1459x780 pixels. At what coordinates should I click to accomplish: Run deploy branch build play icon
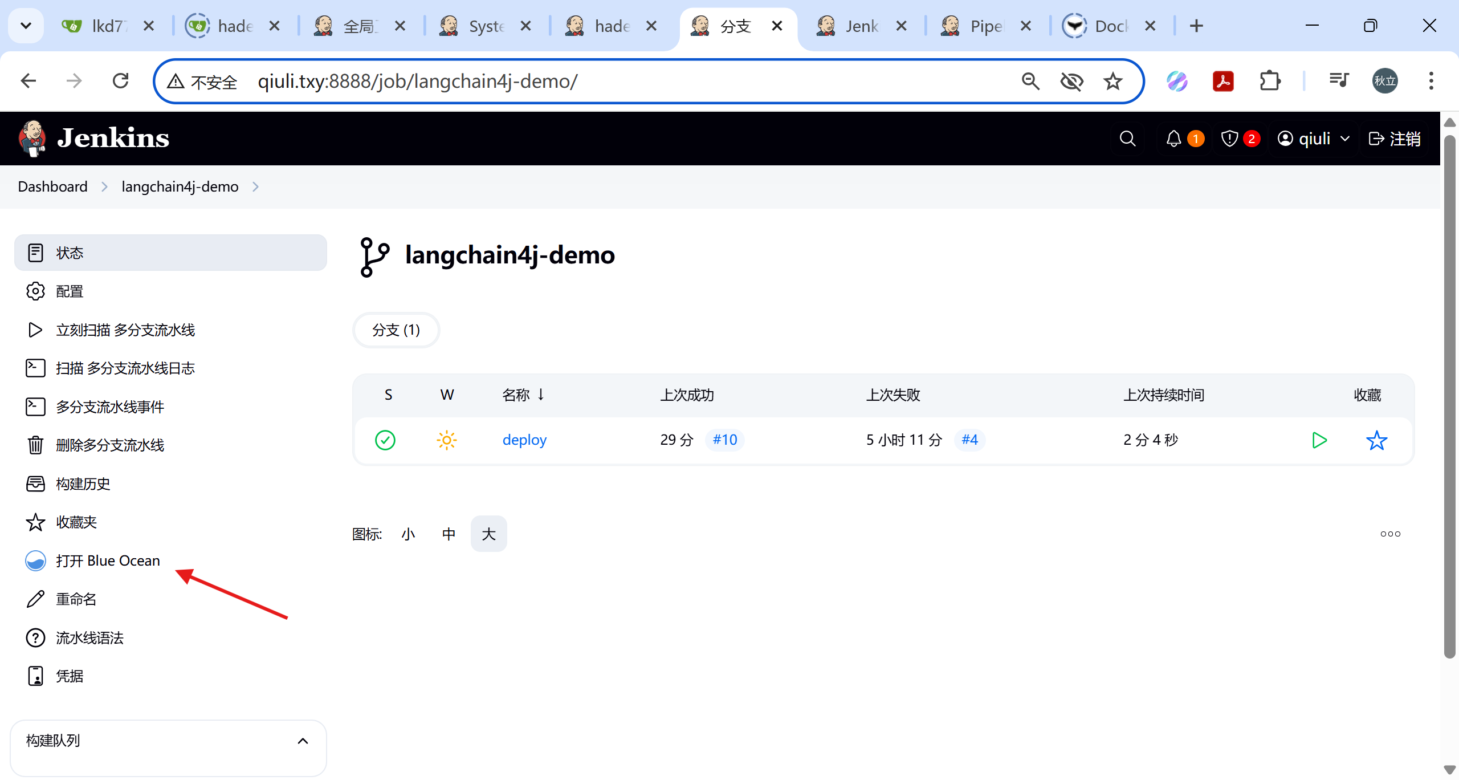(x=1319, y=440)
